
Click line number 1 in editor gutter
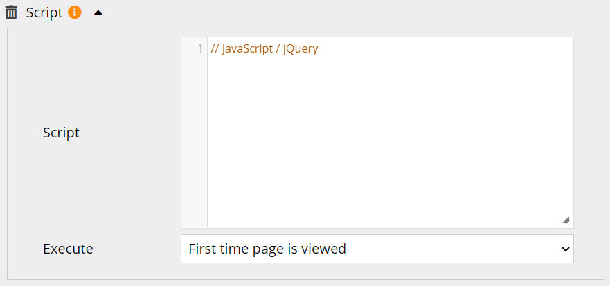200,49
